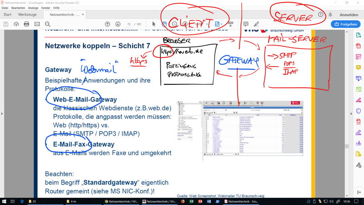Viewport: 364px width, 205px height.
Task: Open green Organize Pages tool in right panel
Action: [358, 89]
